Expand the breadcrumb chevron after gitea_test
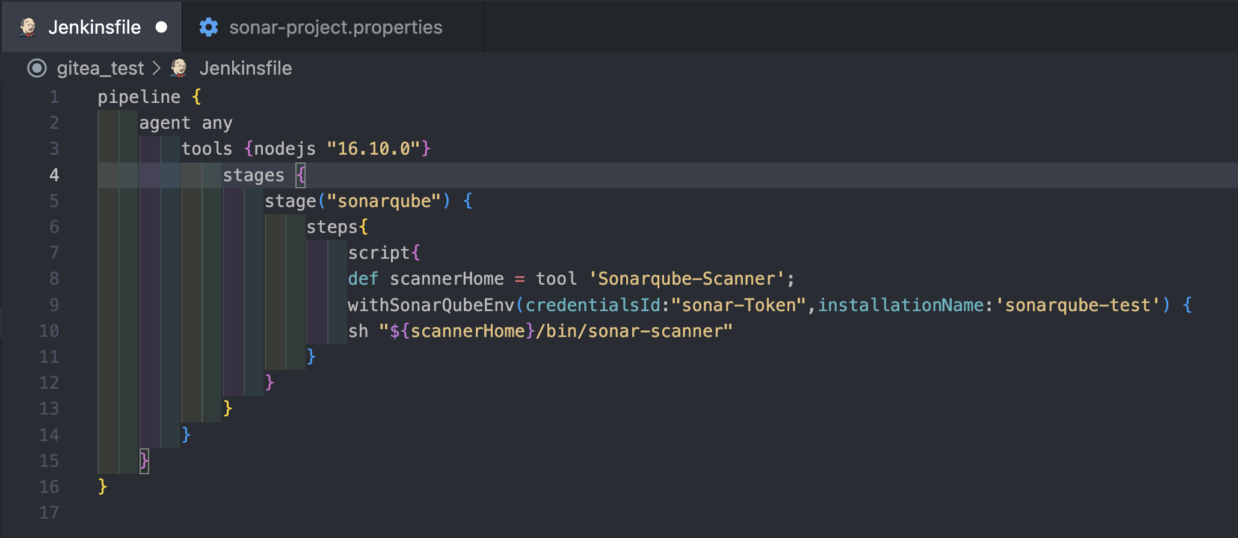1238x538 pixels. coord(157,68)
